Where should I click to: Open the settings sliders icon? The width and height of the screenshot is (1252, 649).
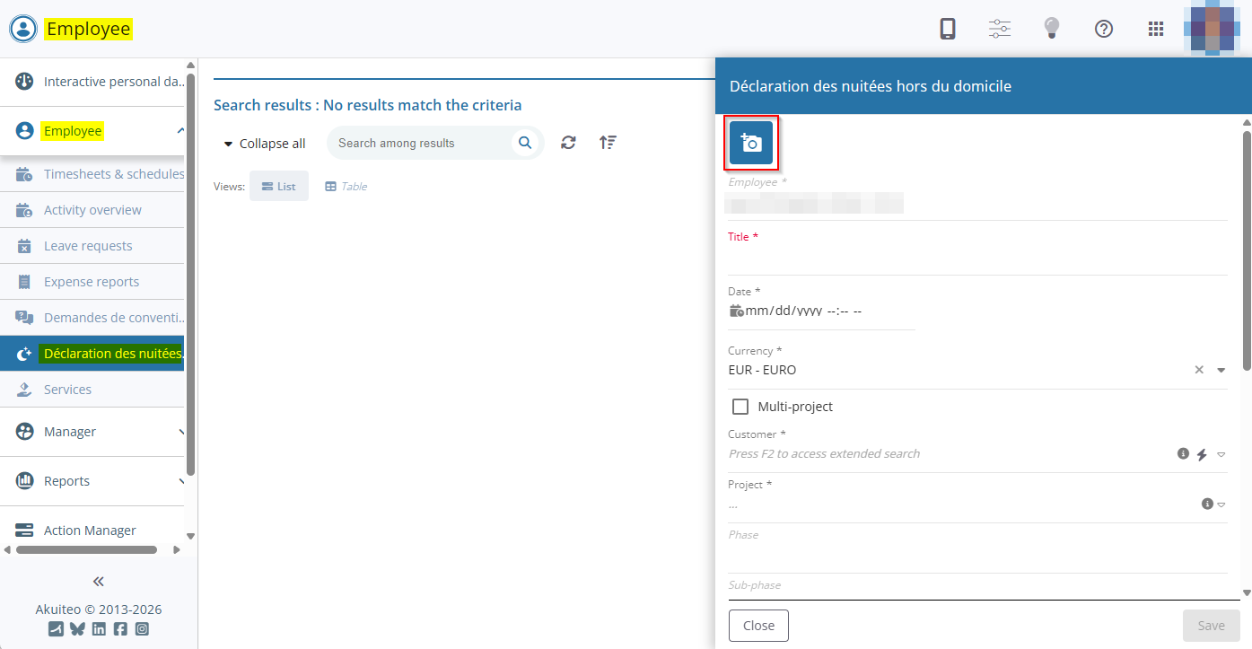pyautogui.click(x=999, y=29)
